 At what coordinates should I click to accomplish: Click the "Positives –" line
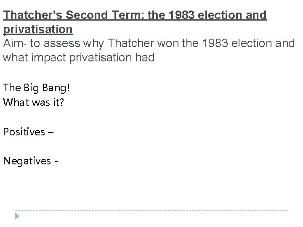tap(29, 132)
